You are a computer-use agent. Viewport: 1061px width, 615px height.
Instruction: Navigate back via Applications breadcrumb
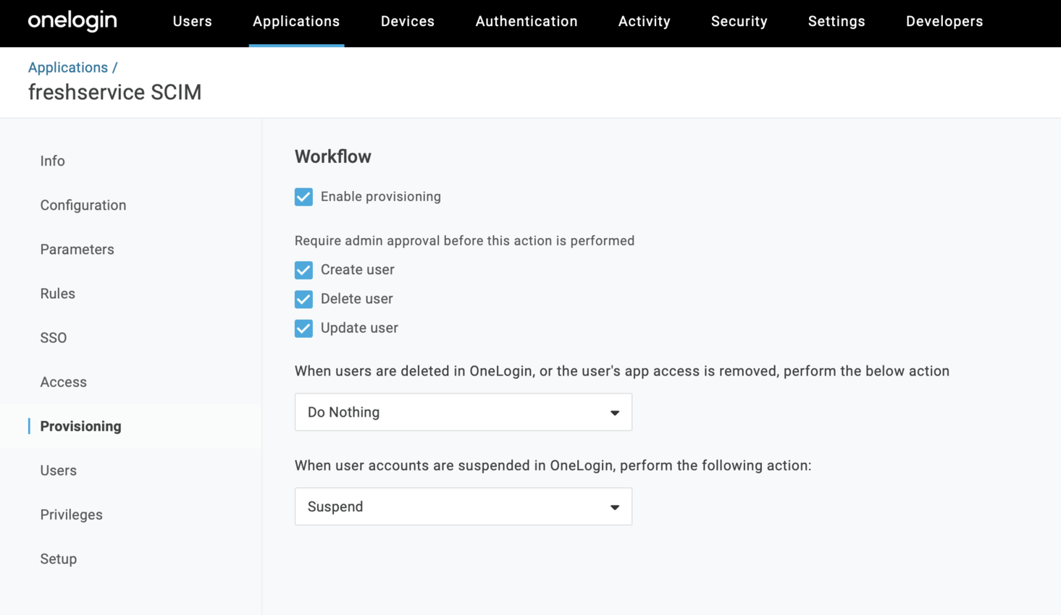tap(67, 67)
